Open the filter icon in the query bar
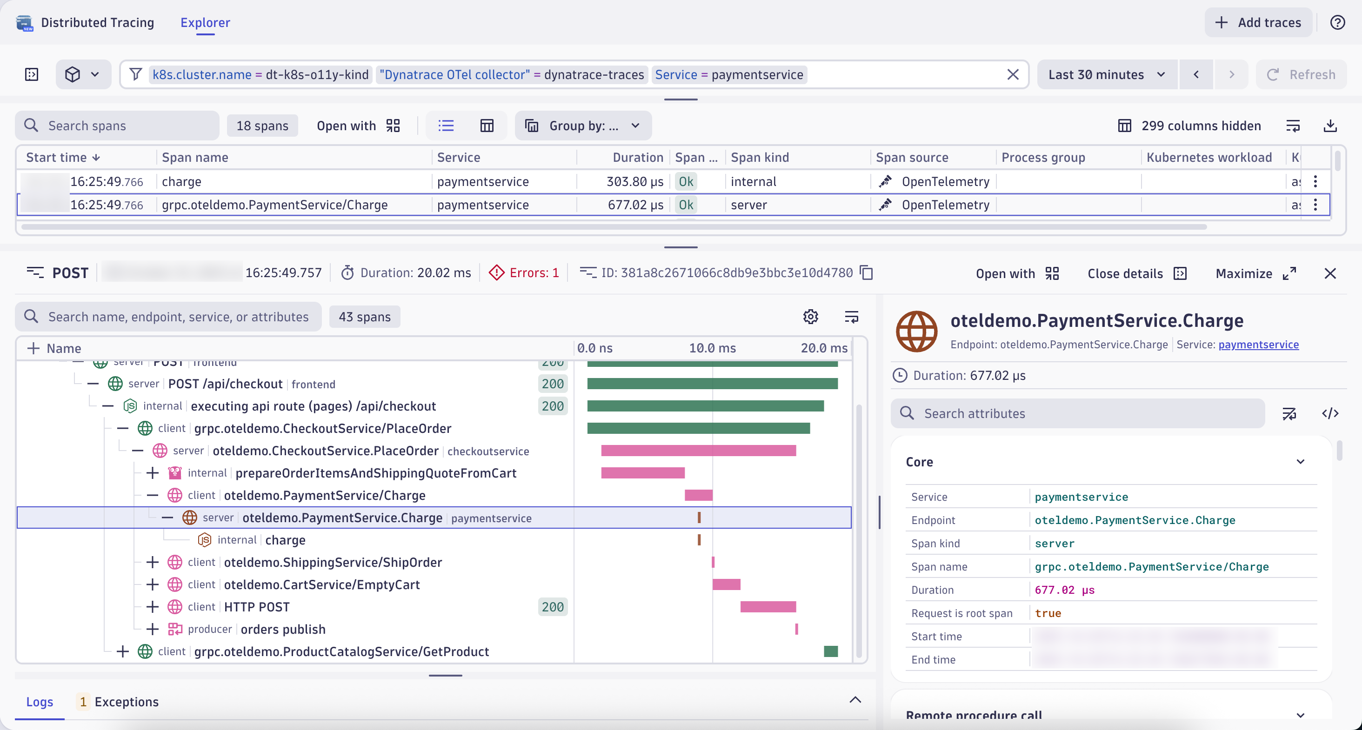This screenshot has width=1362, height=730. [136, 74]
